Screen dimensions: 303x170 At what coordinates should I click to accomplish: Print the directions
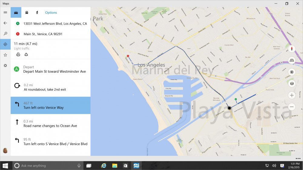pos(18,54)
